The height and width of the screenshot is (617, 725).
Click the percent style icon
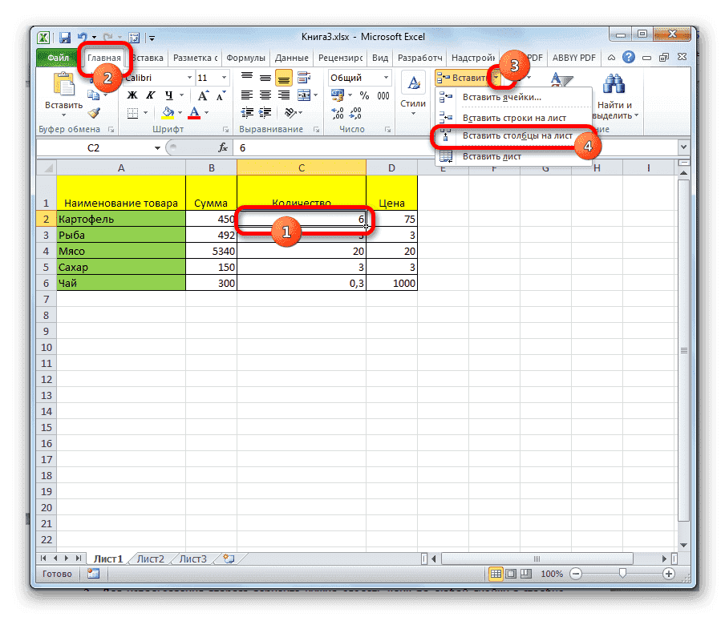[363, 95]
